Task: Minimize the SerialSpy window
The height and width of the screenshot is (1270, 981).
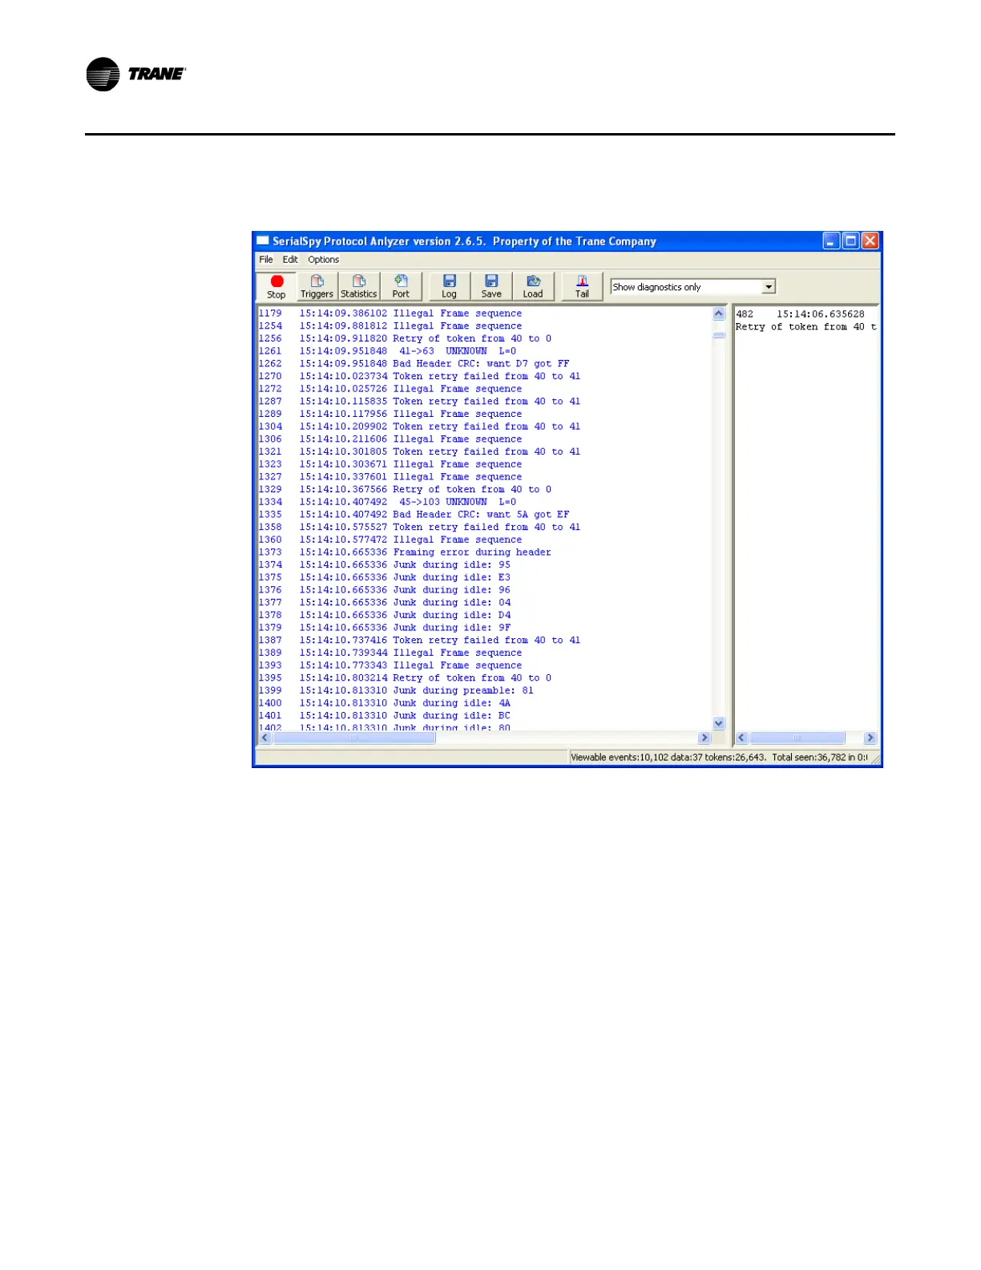Action: click(832, 241)
